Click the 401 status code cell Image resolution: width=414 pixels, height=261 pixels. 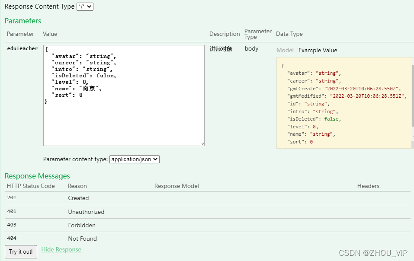[12, 211]
